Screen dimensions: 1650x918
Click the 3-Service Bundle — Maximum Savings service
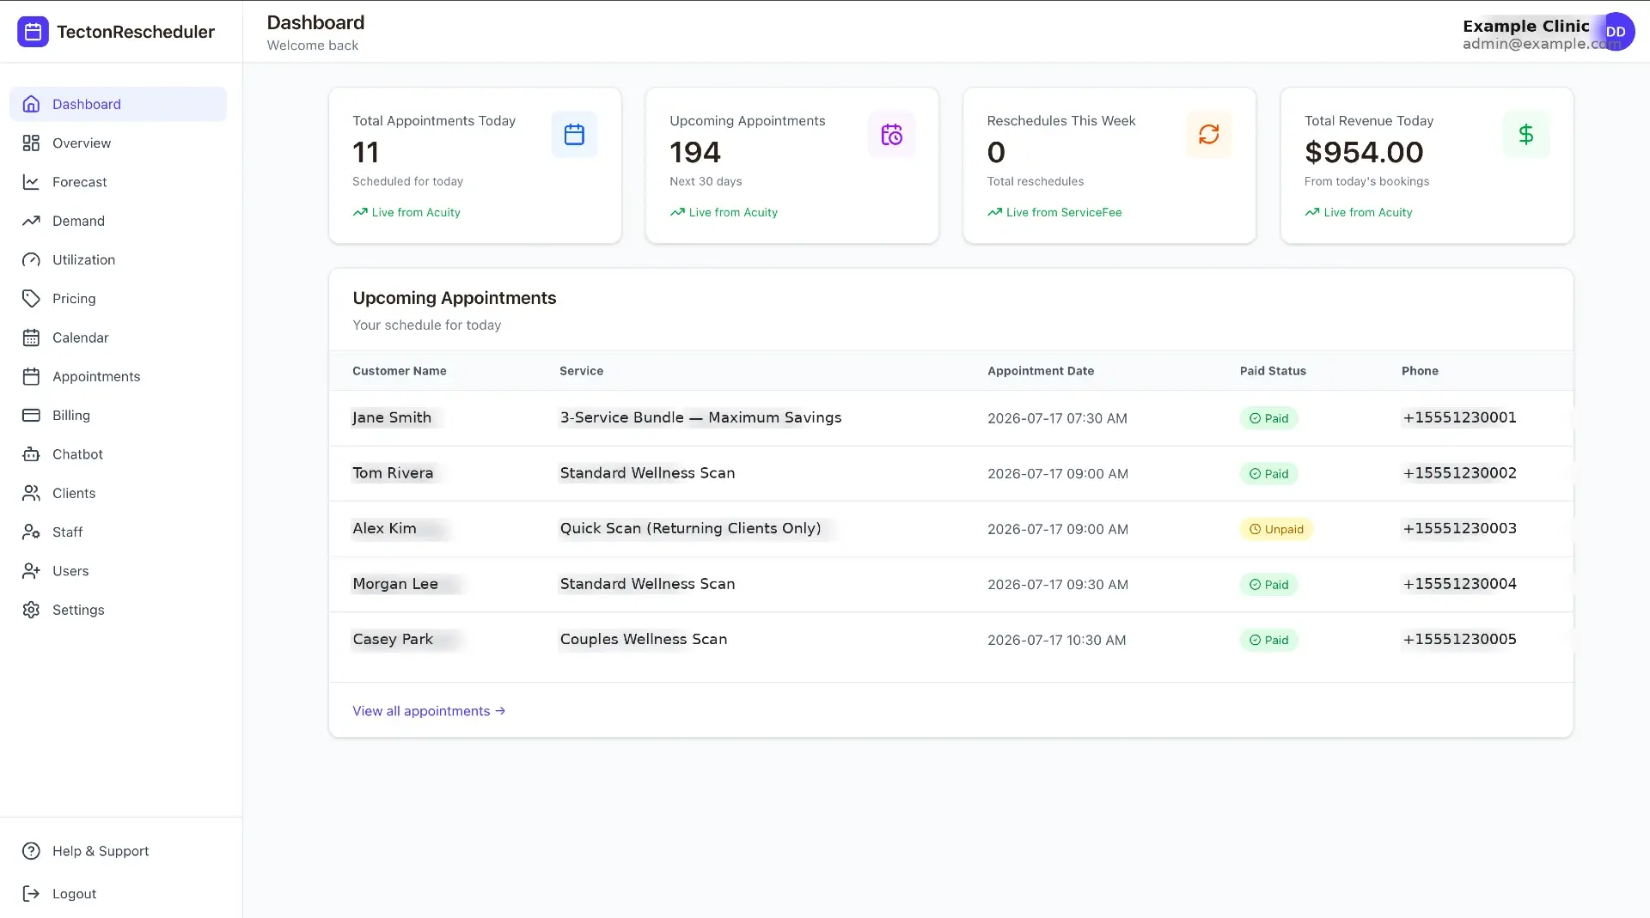pos(700,417)
